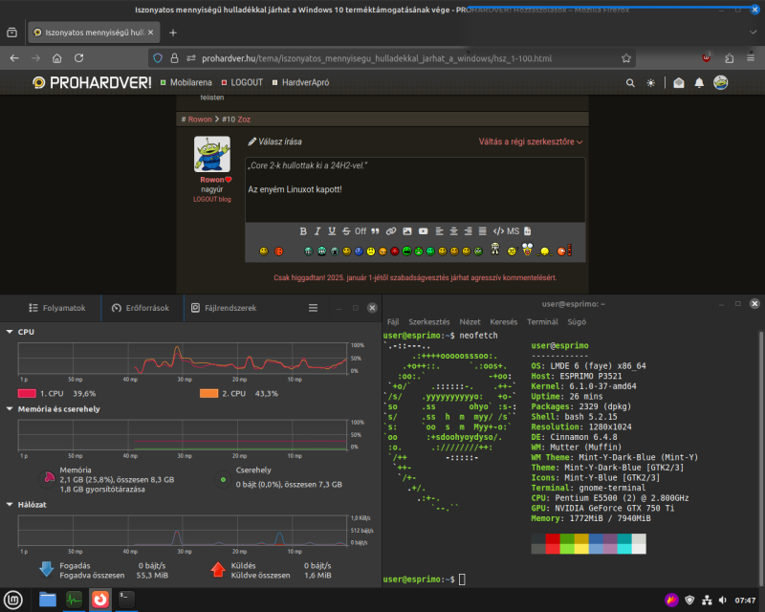Expand Váltás a régi szerkesztőre dropdown

pos(531,142)
